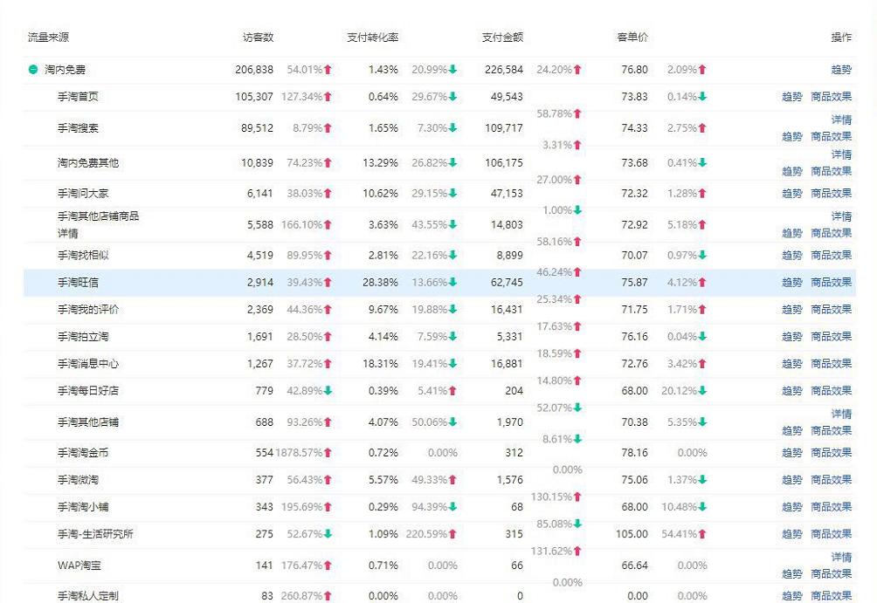The width and height of the screenshot is (877, 603).
Task: Click the up arrow beside 24.20% payment growth
Action: pyautogui.click(x=578, y=69)
